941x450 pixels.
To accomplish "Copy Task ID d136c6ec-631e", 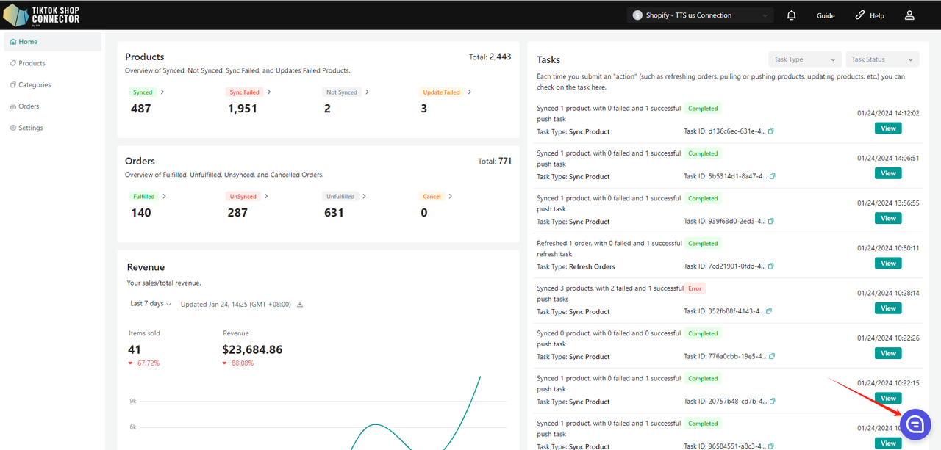I will tap(771, 131).
